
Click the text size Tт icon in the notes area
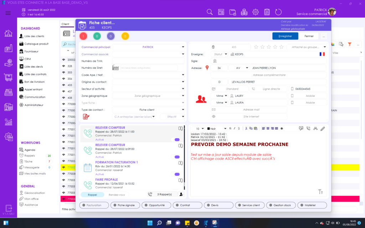pyautogui.click(x=320, y=192)
